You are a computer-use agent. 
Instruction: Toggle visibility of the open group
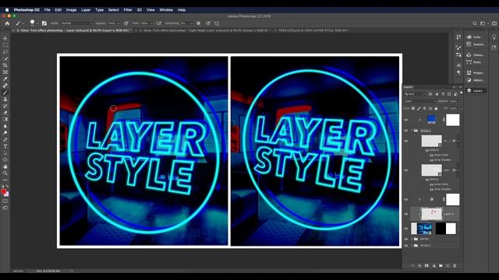pos(406,131)
